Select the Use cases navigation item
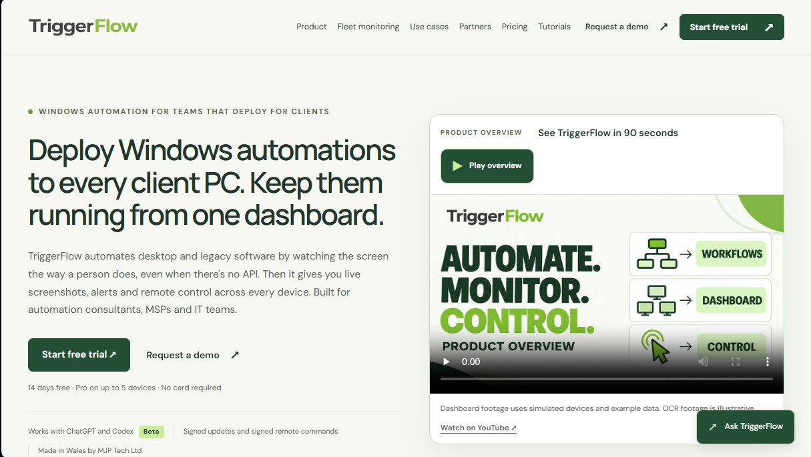Image resolution: width=811 pixels, height=457 pixels. coord(429,27)
